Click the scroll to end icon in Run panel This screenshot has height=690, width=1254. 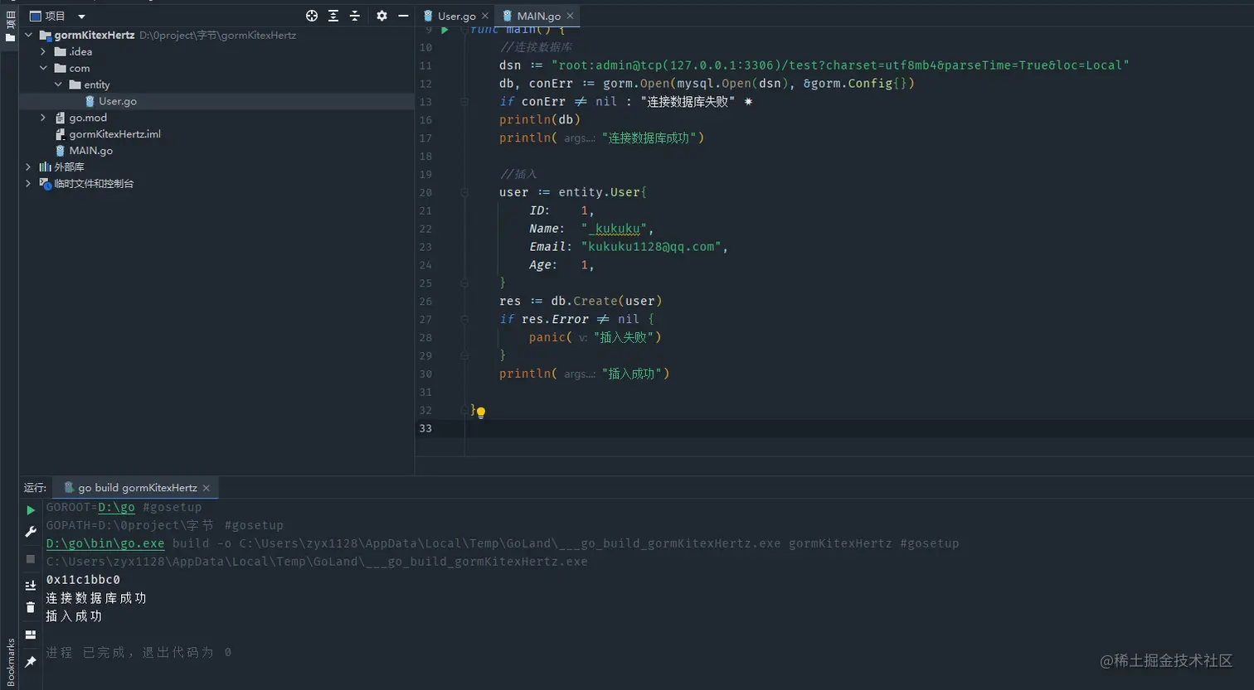31,586
